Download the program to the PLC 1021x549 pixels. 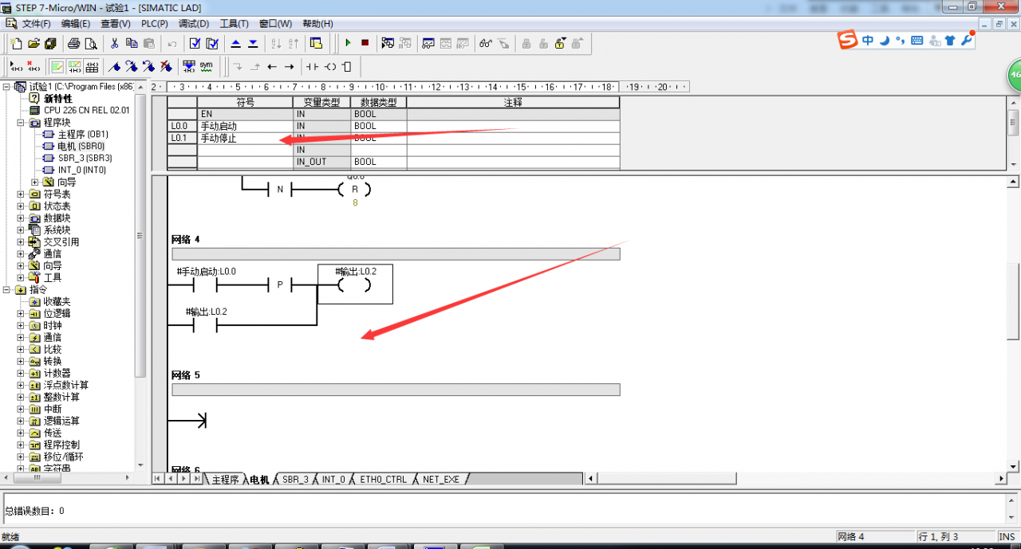click(x=253, y=43)
